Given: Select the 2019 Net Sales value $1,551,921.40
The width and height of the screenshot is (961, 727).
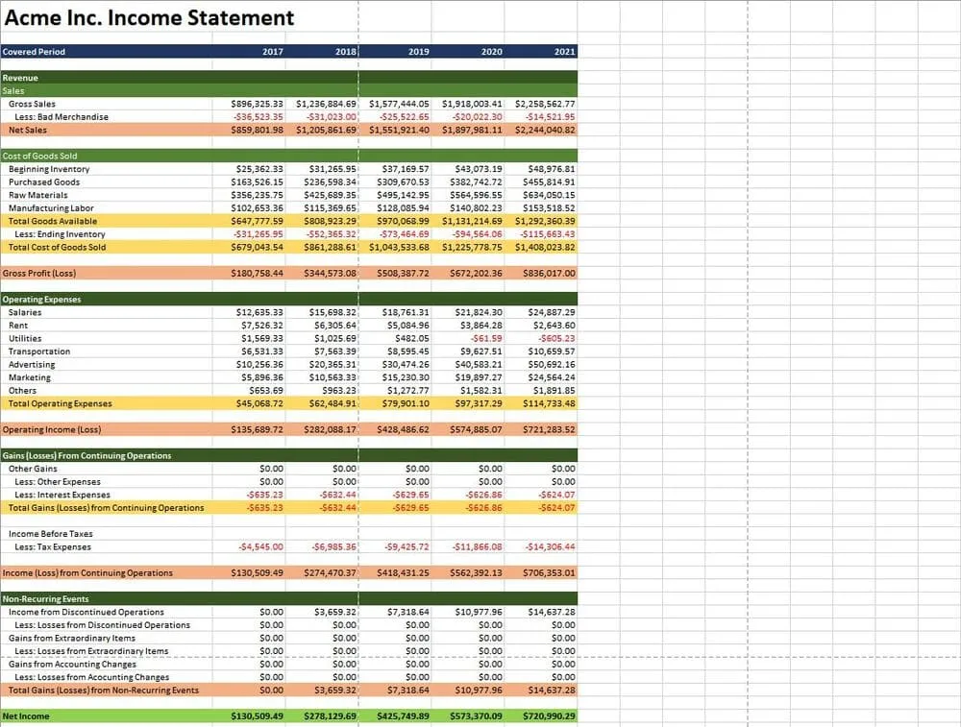Looking at the screenshot, I should [399, 129].
